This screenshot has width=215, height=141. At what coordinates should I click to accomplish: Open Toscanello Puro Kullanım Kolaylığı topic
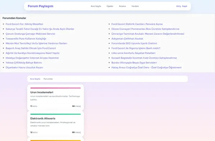[x=26, y=39]
